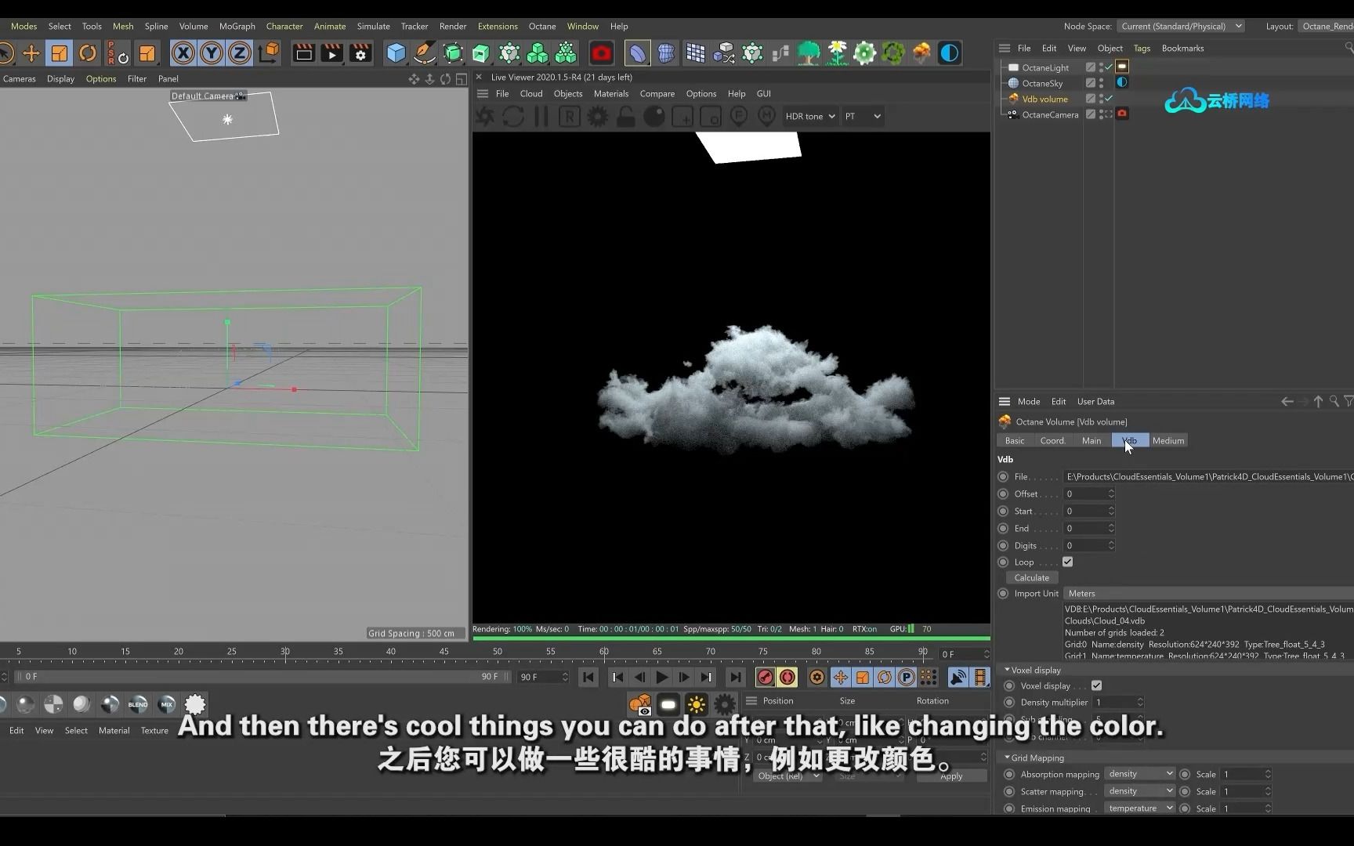
Task: Open the MoGraph menu
Action: [x=237, y=27]
